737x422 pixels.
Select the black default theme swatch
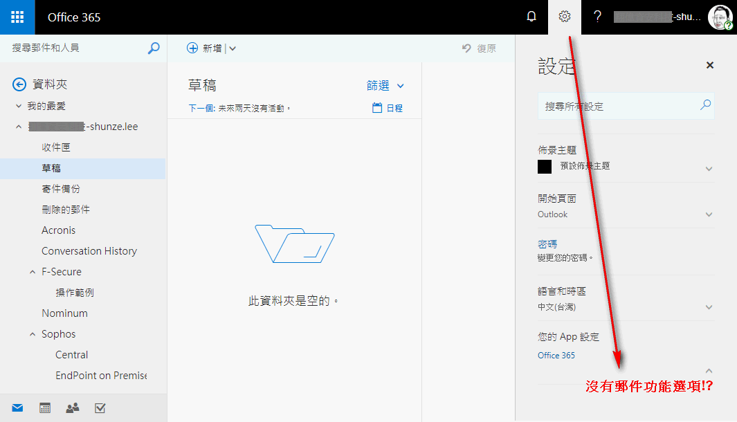tap(545, 167)
